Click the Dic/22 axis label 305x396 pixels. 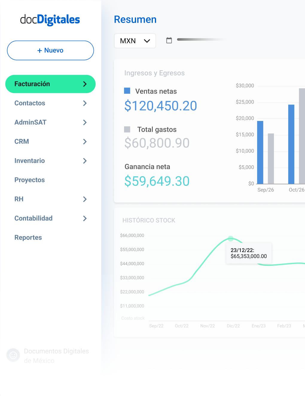point(233,326)
